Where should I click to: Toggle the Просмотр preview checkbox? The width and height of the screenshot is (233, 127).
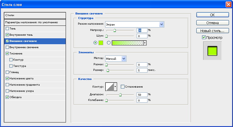pos(204,37)
